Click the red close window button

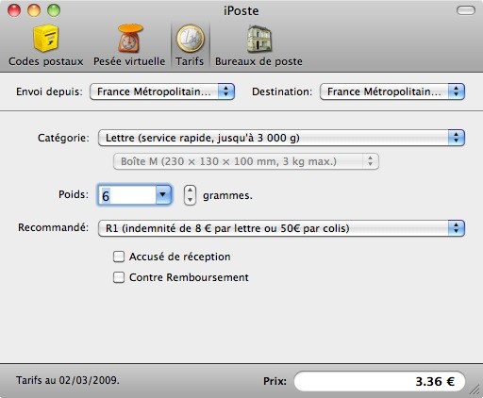click(14, 10)
